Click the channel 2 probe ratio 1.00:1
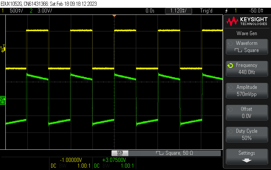This screenshot has width=271, height=170. (x=127, y=166)
